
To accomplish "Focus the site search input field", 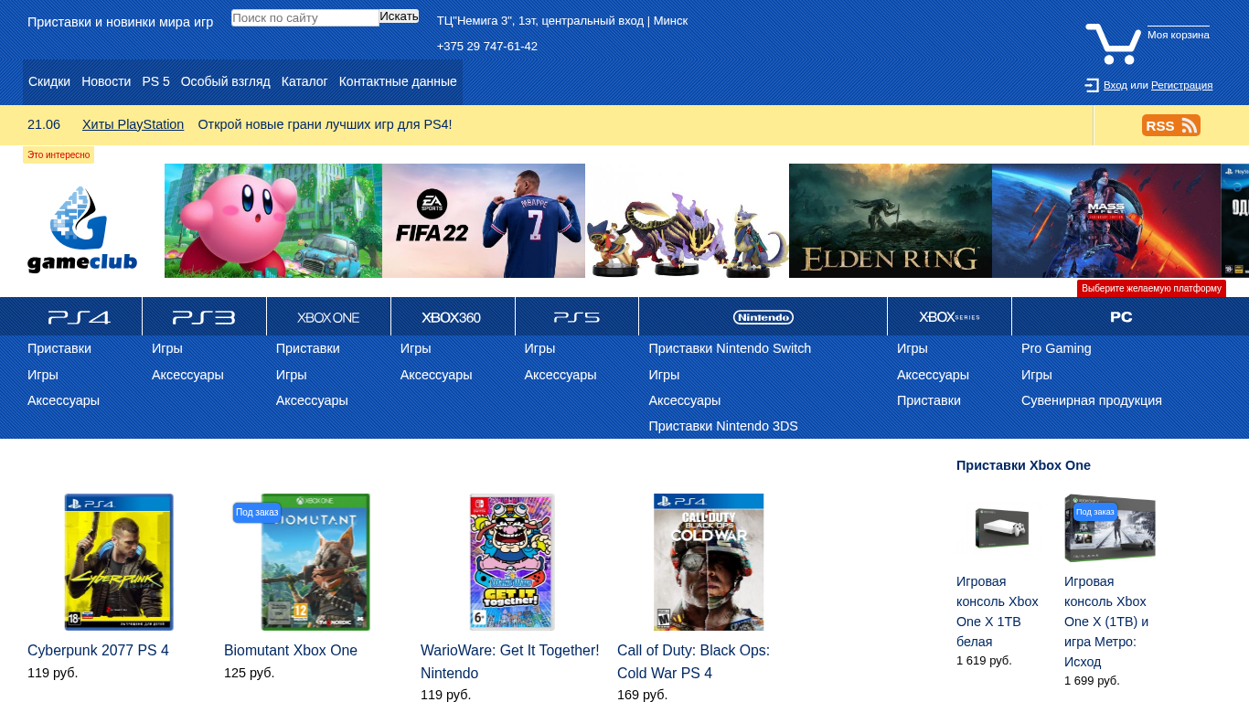I will (x=304, y=17).
